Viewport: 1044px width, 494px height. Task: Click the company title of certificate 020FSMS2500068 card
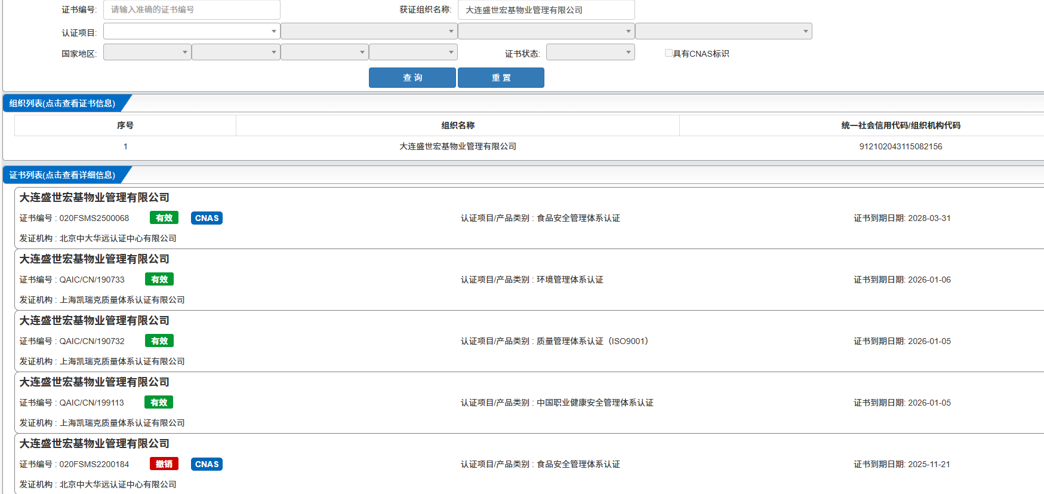(x=94, y=198)
